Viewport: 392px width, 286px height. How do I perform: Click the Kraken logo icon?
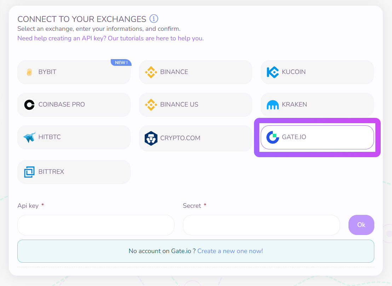tap(272, 104)
